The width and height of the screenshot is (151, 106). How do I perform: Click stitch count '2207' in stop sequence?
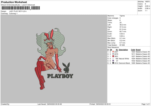[x=116, y=52]
